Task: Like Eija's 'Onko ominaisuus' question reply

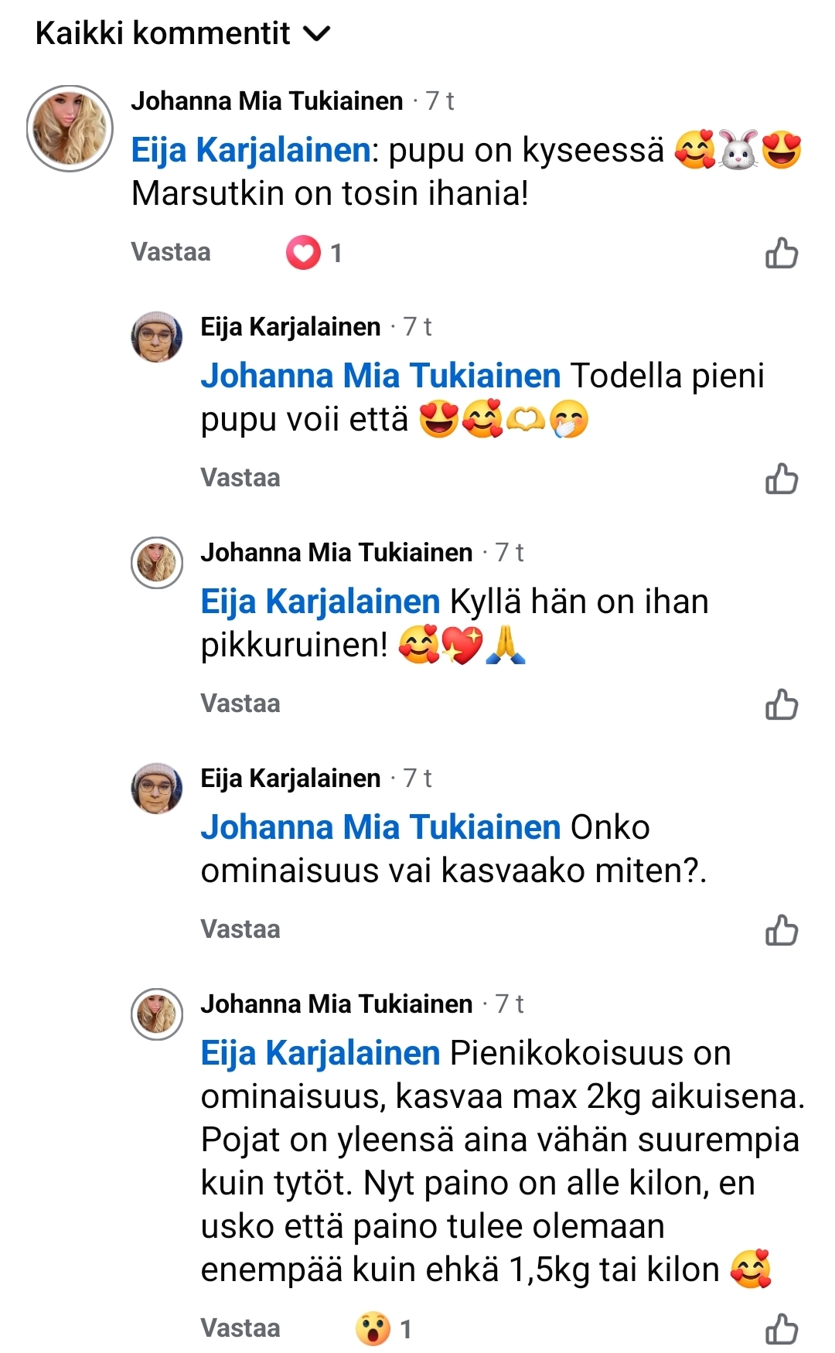Action: [x=781, y=930]
